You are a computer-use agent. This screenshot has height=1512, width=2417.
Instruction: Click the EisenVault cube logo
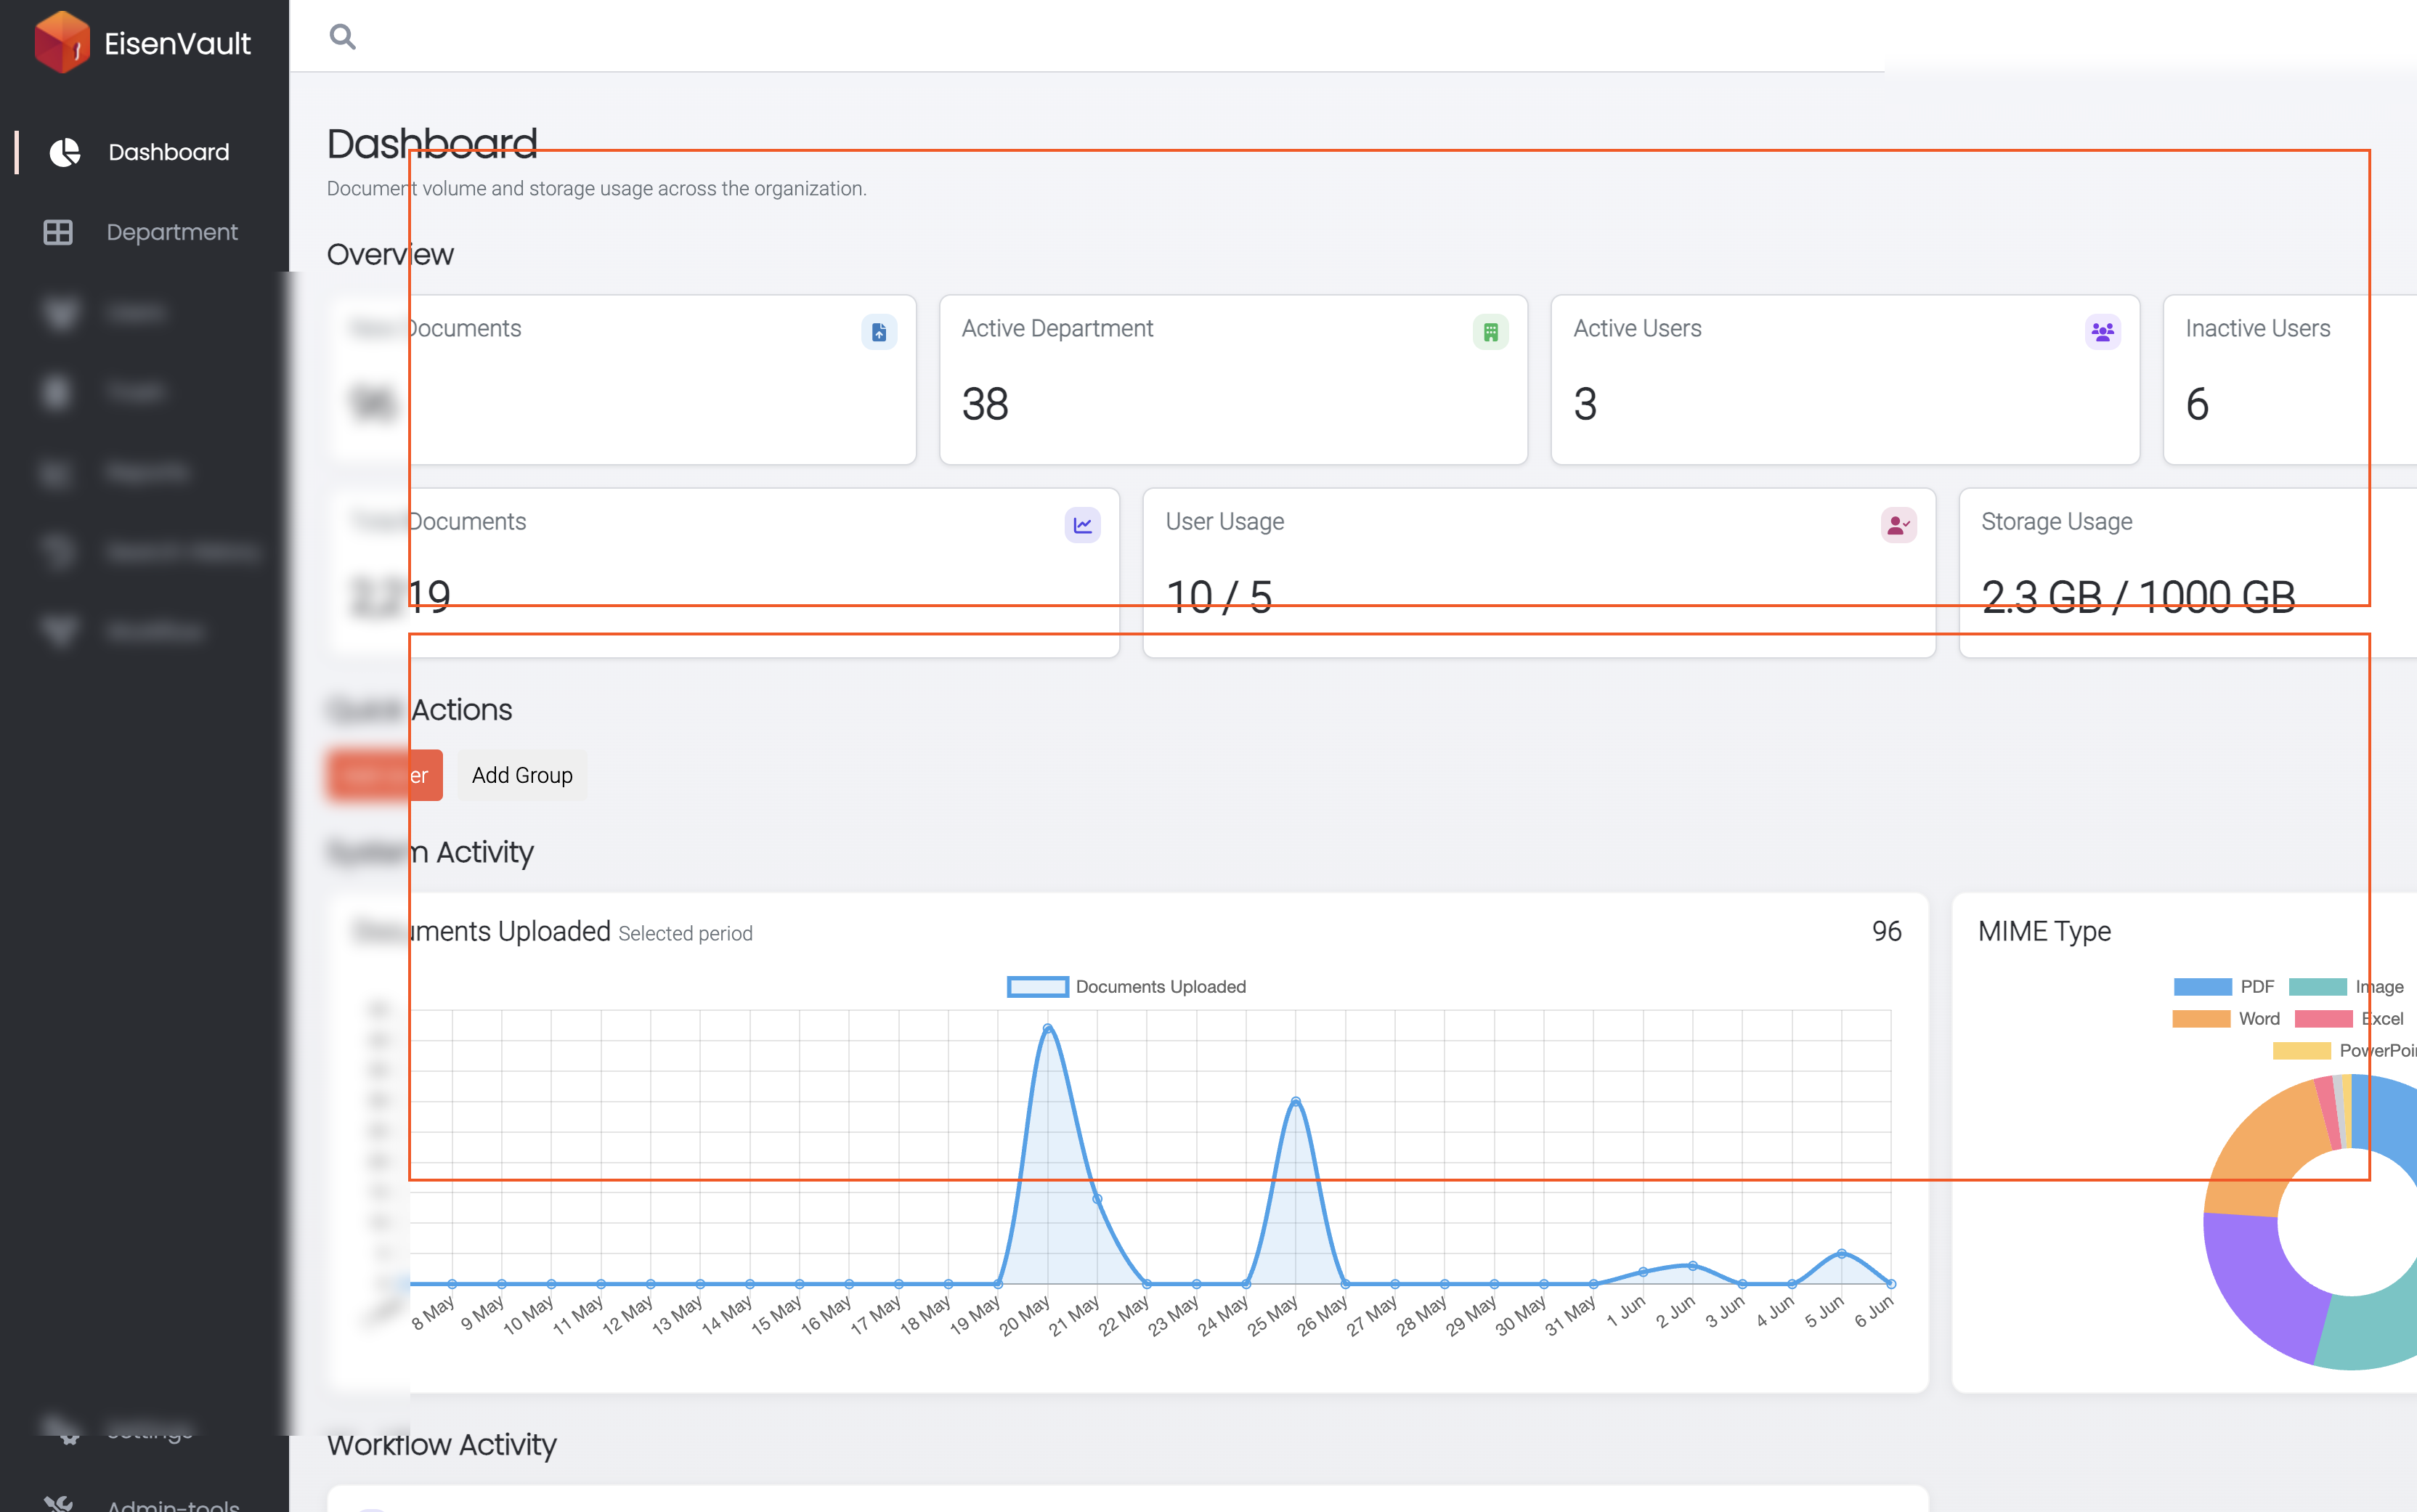coord(62,42)
